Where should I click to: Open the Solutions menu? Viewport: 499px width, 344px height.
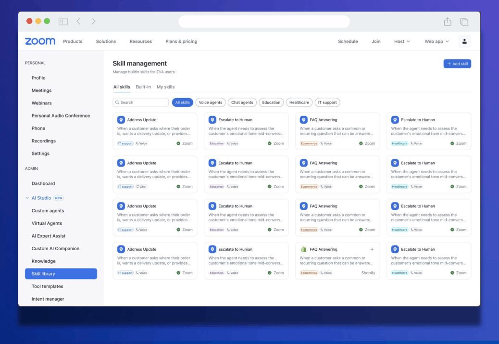pyautogui.click(x=106, y=41)
